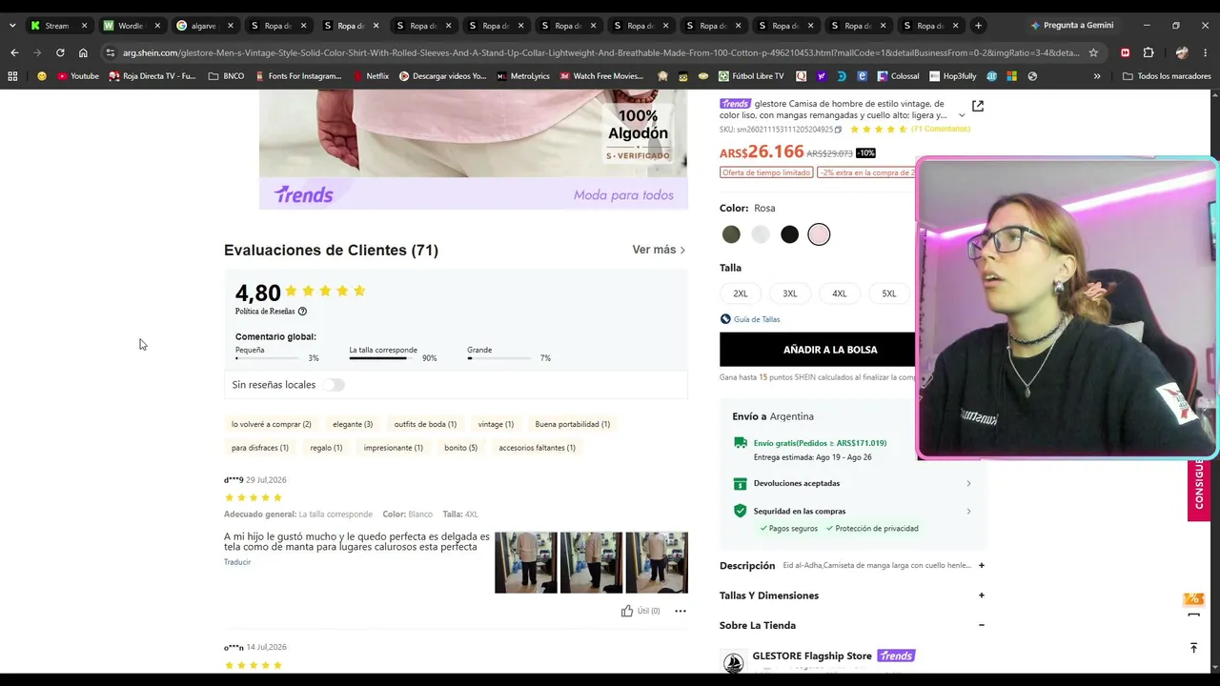Reload the page with the refresh icon
The image size is (1220, 686).
[60, 52]
